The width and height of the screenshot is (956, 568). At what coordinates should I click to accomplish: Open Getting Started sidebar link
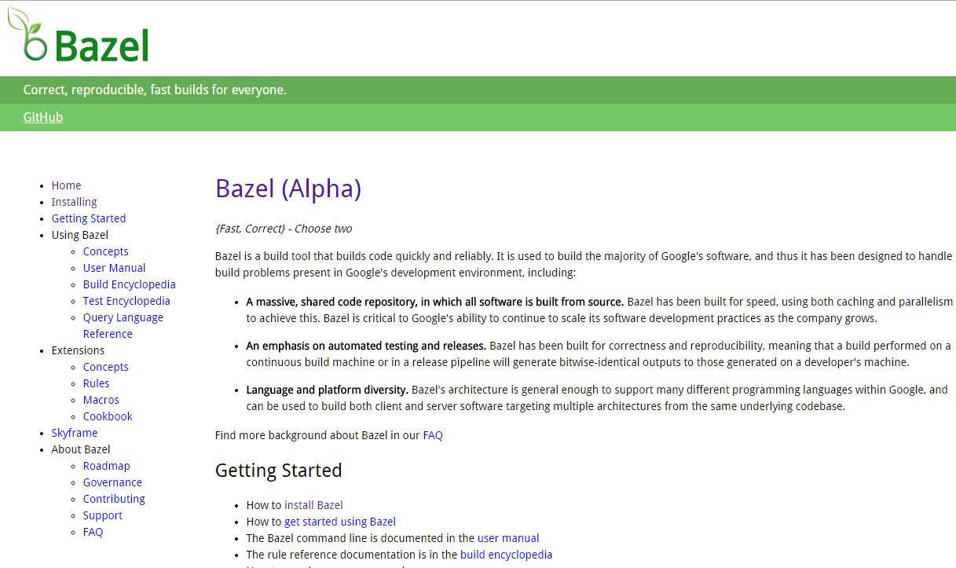(89, 218)
